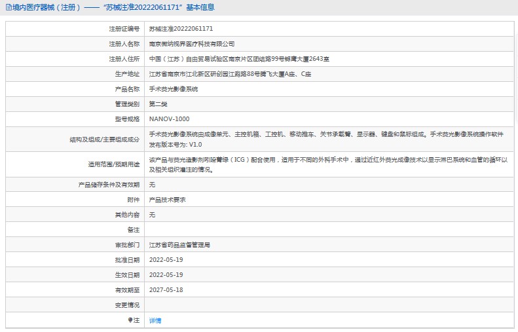The height and width of the screenshot is (332, 518).
Task: Click the 其他内容 row label
Action: (127, 215)
